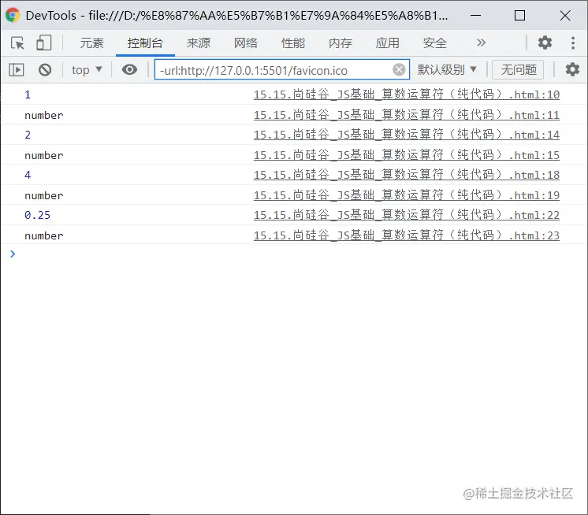Activate the inspect element picker icon

(17, 43)
